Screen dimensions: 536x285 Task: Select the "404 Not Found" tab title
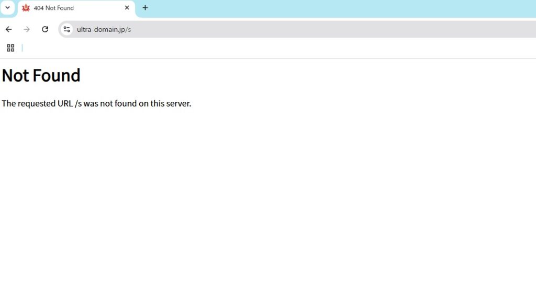tap(54, 8)
